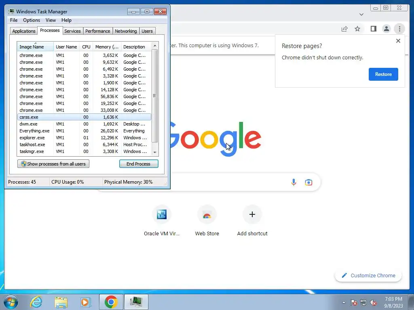Click CPU Usage: 0% status text
Image resolution: width=414 pixels, height=310 pixels.
[x=68, y=182]
